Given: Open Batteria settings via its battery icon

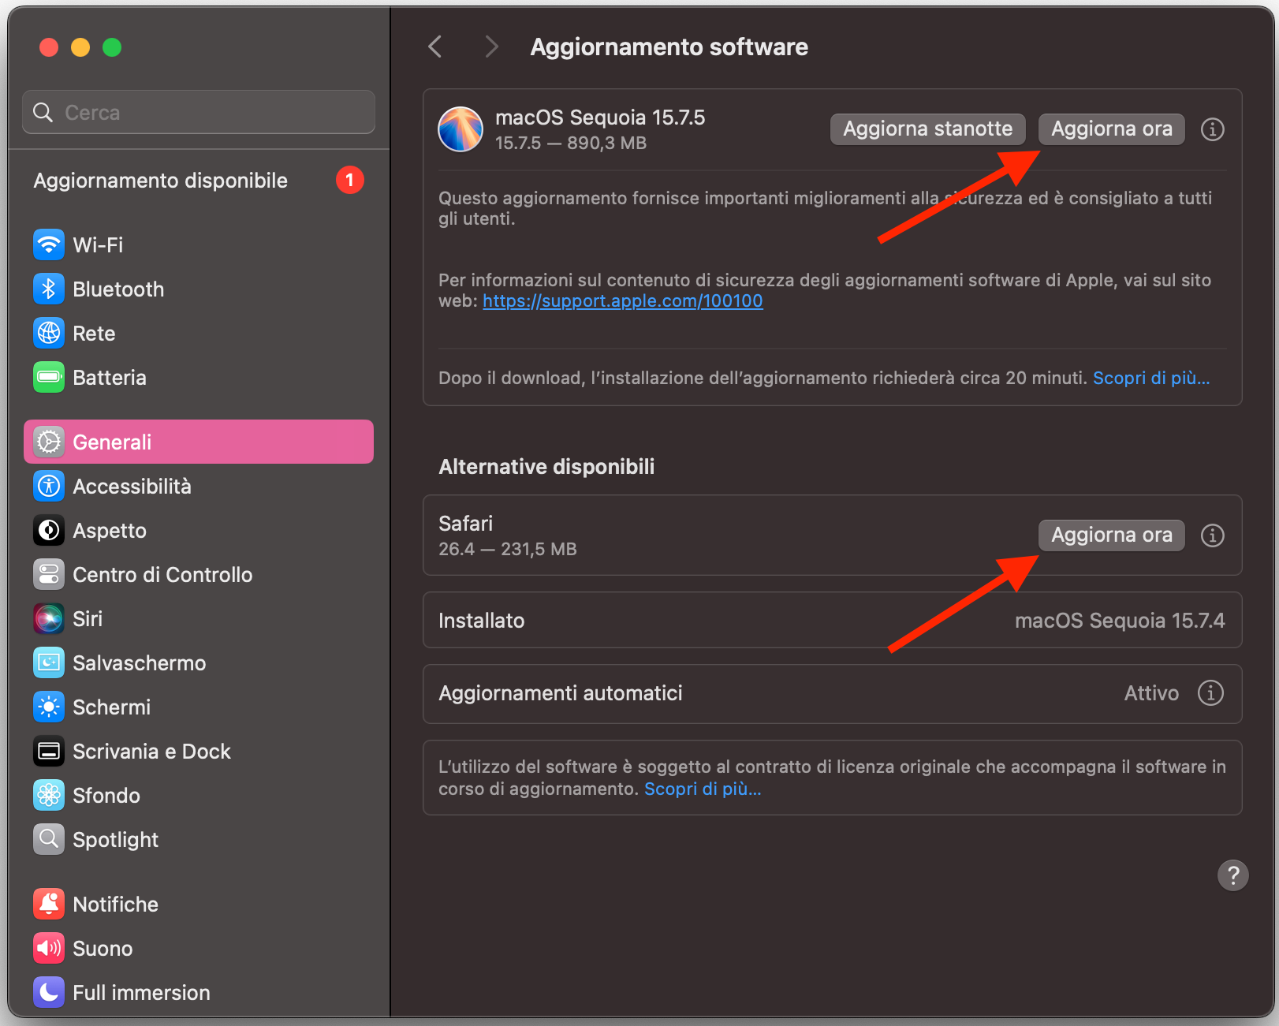Looking at the screenshot, I should [x=48, y=377].
